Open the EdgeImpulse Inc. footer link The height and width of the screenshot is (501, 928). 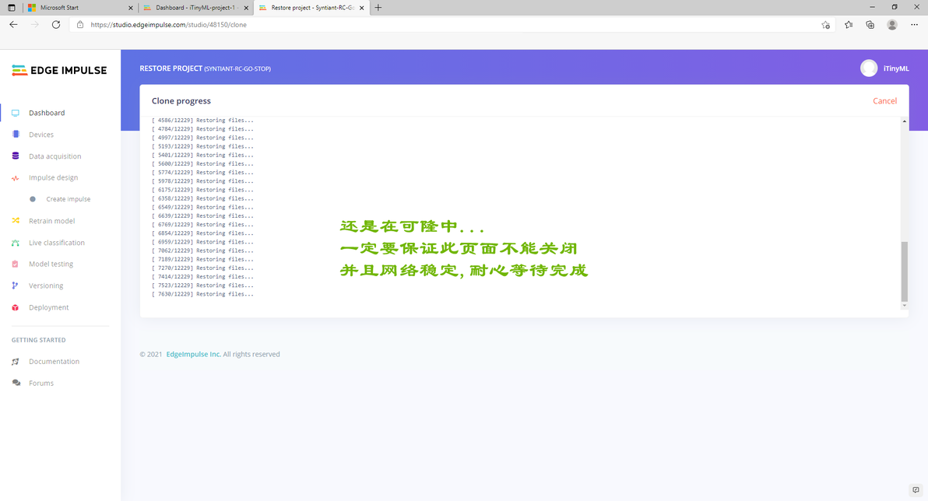pos(193,354)
